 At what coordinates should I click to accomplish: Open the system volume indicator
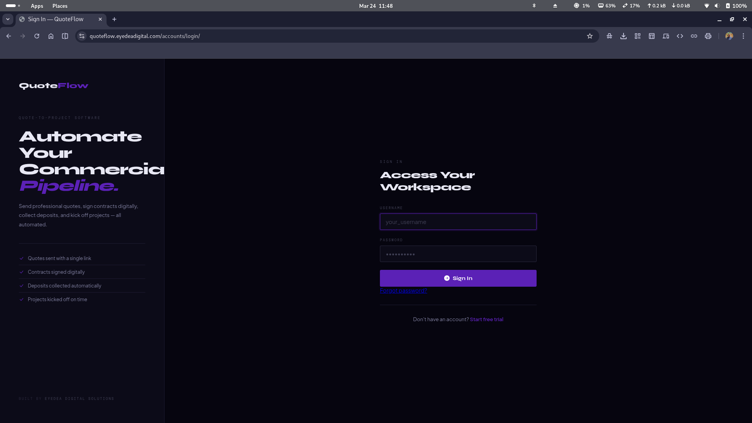click(717, 6)
